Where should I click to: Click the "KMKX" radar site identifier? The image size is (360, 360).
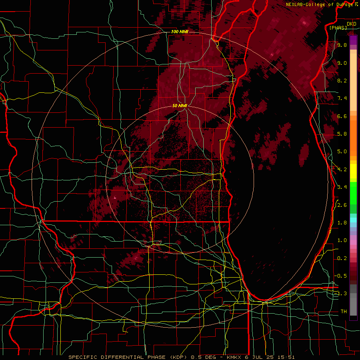(234, 357)
